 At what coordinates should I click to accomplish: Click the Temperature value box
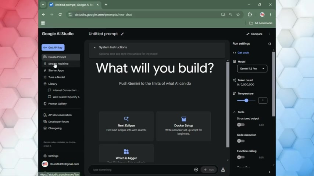263,100
